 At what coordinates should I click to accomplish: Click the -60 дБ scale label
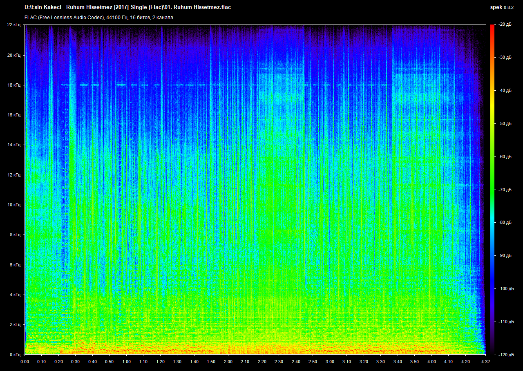coord(505,157)
